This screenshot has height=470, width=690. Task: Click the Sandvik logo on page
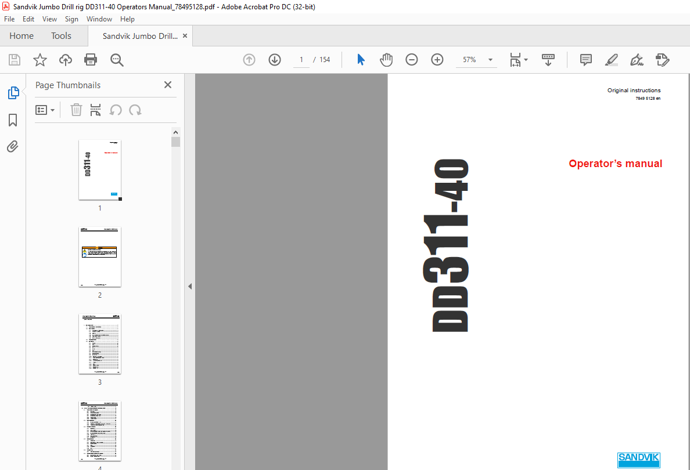[x=638, y=460]
